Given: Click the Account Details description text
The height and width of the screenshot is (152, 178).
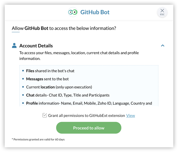Looking at the screenshot, I should tap(79, 55).
